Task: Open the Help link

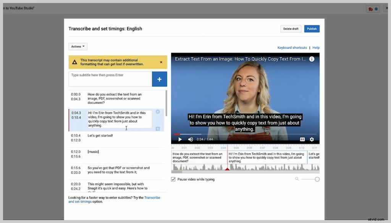Action: point(316,47)
